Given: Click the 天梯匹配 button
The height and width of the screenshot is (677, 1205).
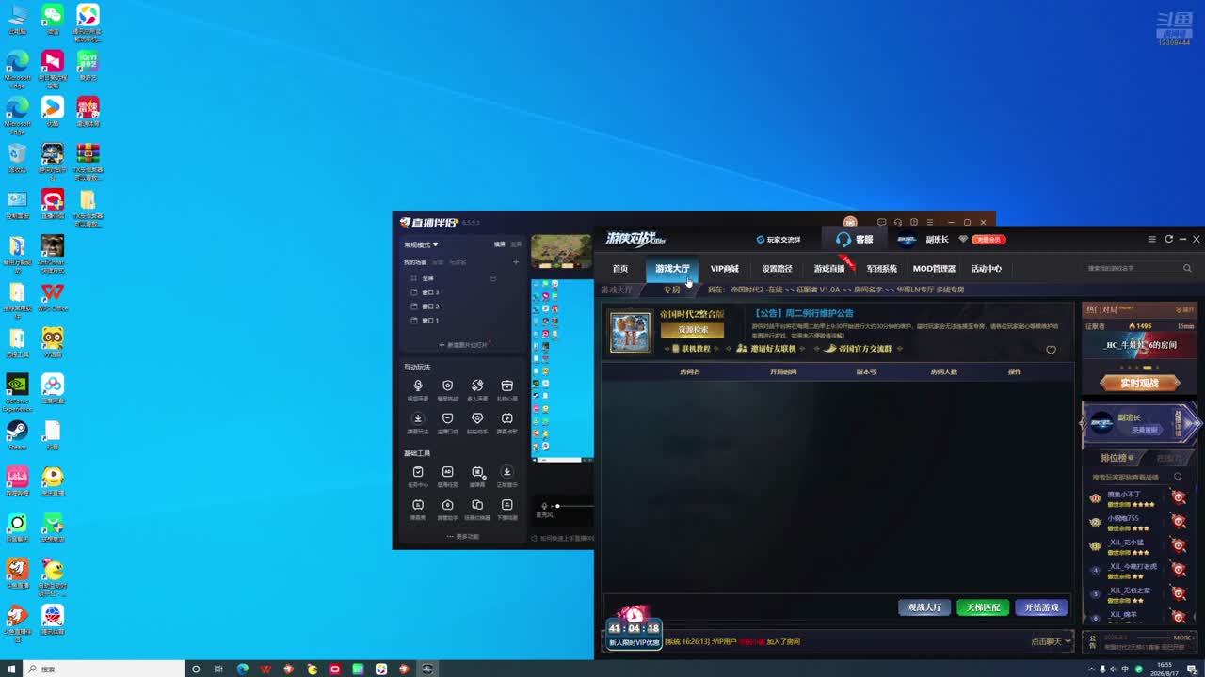Looking at the screenshot, I should click(x=983, y=607).
